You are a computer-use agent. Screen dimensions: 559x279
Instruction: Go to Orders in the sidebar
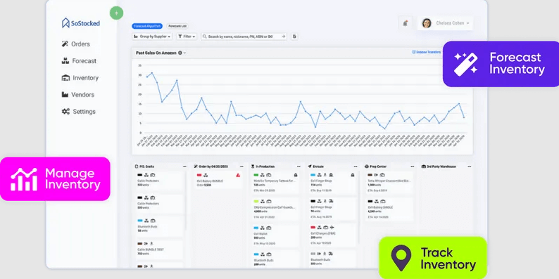75,44
